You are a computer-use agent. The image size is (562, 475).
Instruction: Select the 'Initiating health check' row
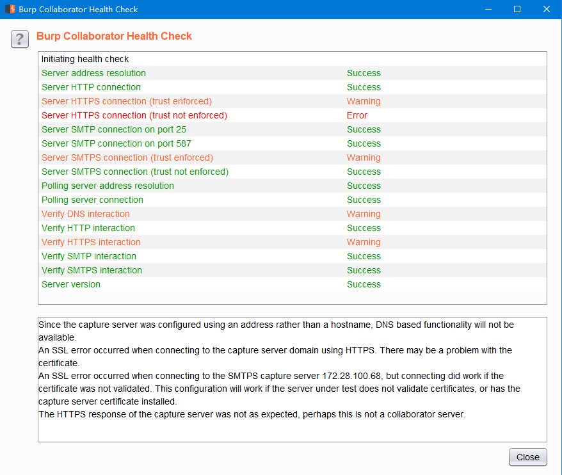(85, 59)
